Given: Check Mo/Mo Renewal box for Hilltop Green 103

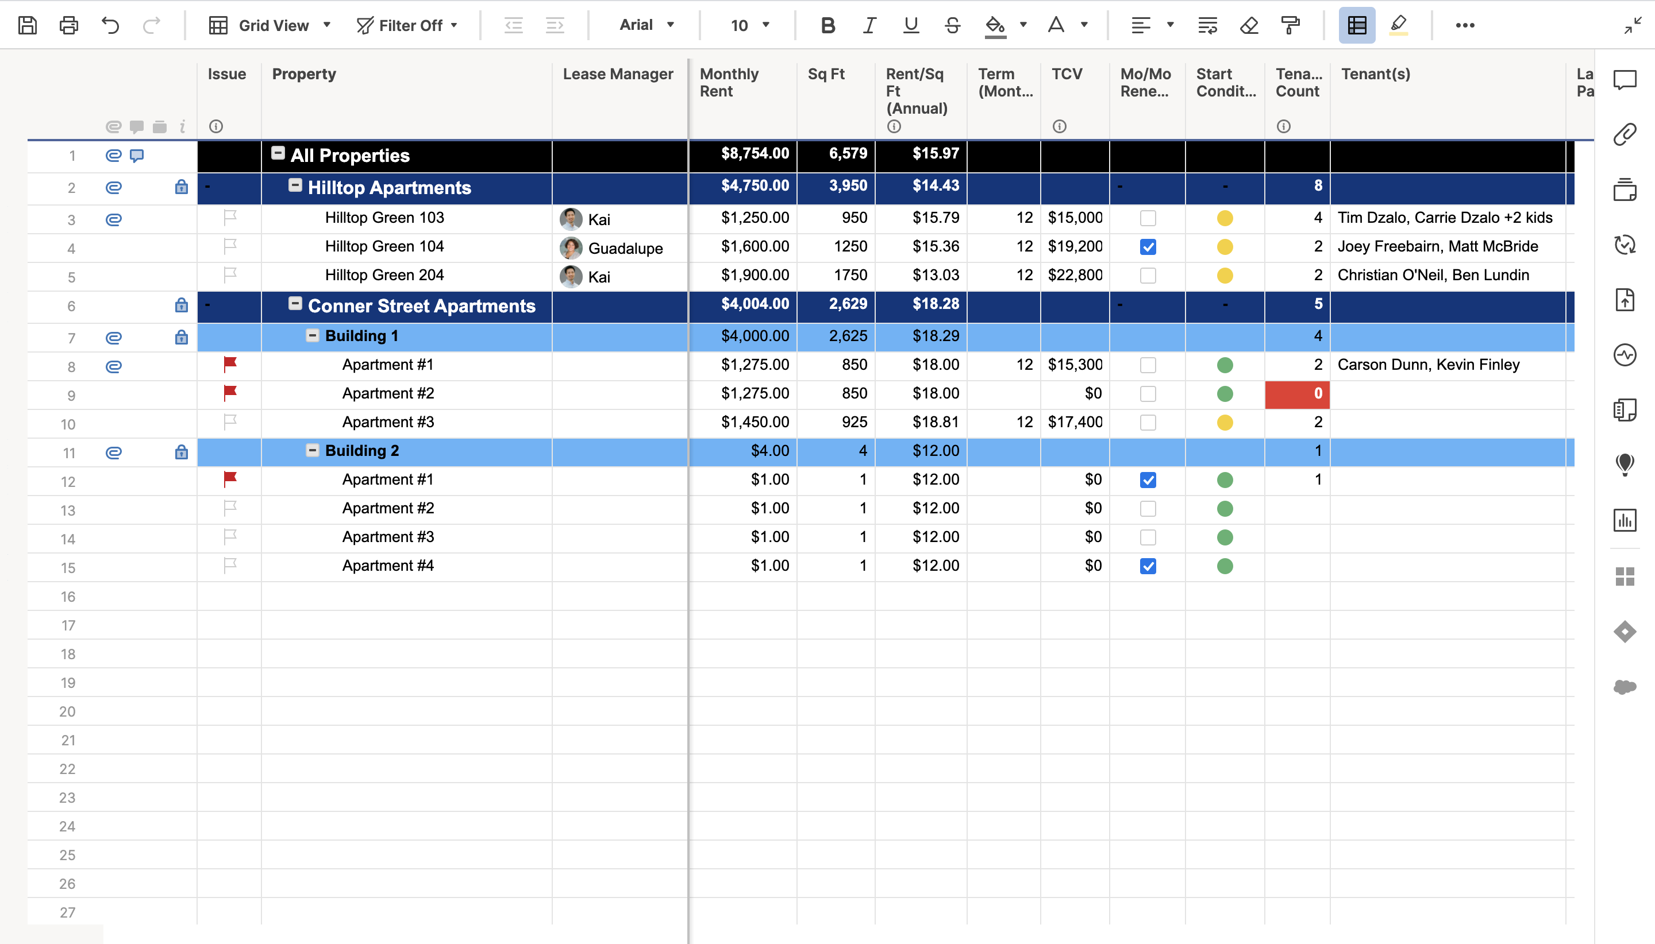Looking at the screenshot, I should [1148, 219].
